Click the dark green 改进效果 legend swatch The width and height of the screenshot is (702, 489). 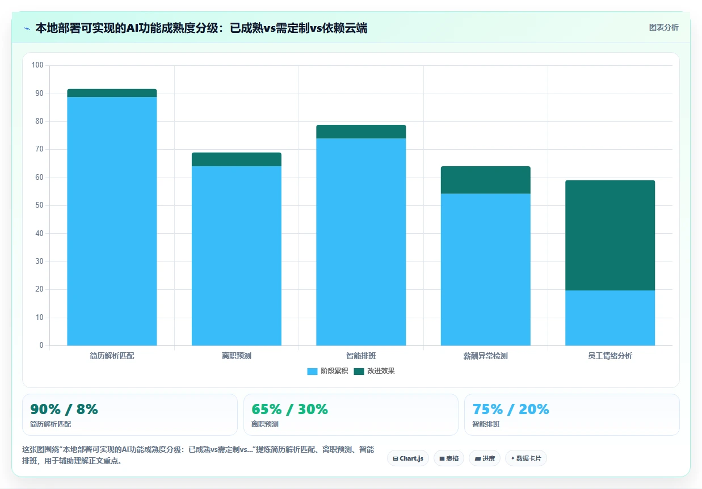coord(359,371)
